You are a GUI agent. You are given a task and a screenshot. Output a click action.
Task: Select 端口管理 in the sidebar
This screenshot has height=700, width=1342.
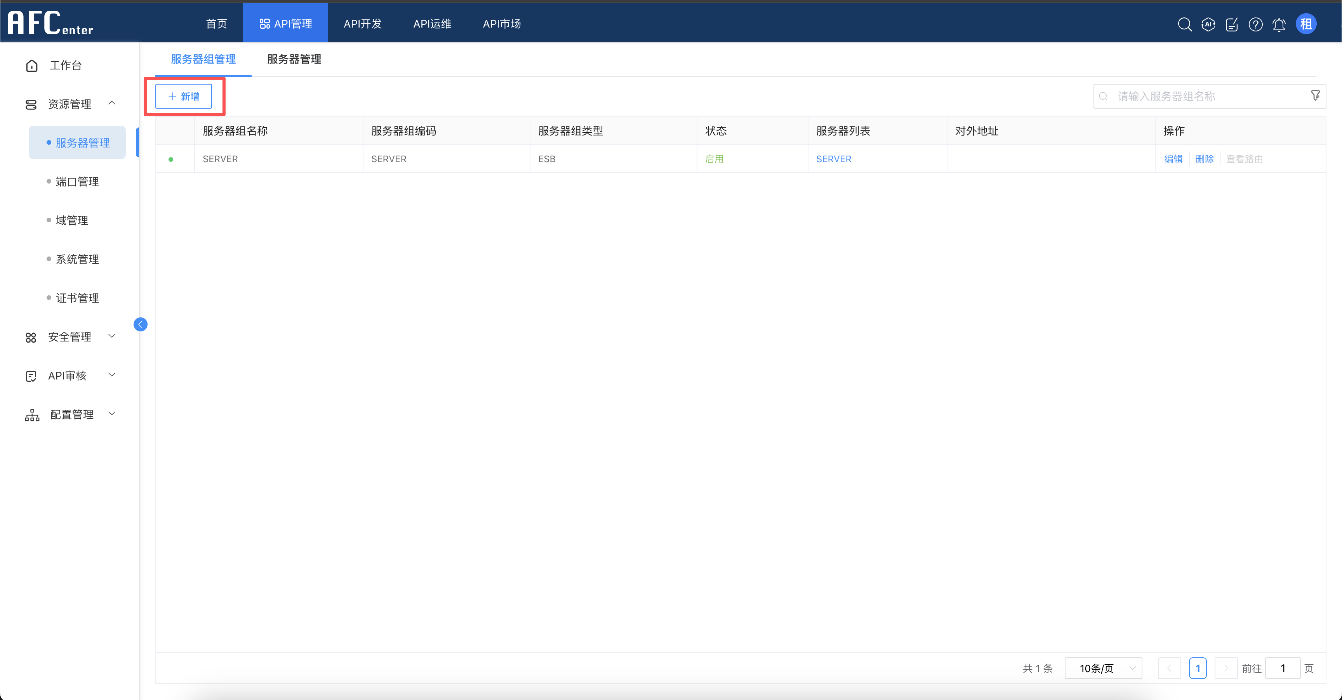point(77,182)
